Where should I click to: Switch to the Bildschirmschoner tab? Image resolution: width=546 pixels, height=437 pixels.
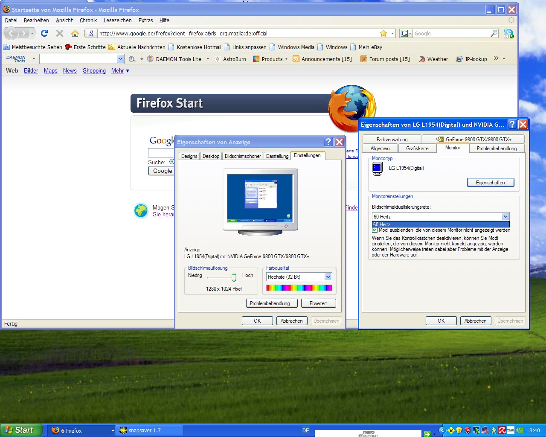[243, 156]
